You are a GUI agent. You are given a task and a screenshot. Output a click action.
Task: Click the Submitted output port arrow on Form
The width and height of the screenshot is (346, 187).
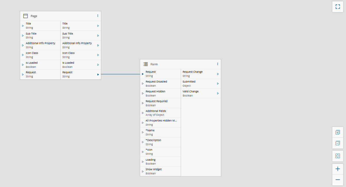tap(218, 84)
